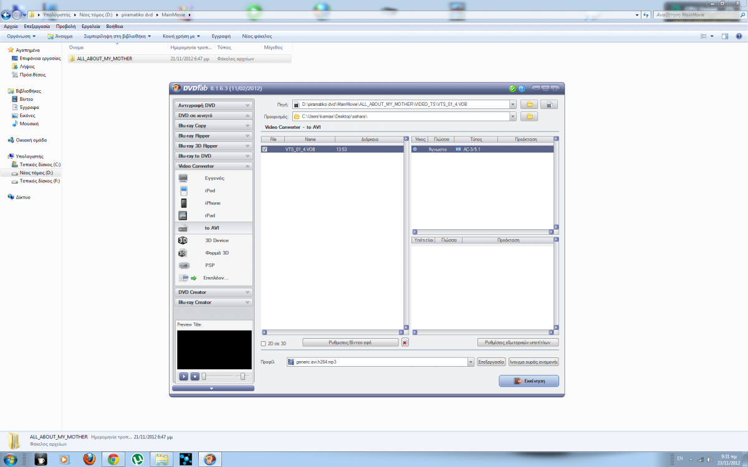Open the queue with Άνοιγμα ουράς αναμονής

534,361
